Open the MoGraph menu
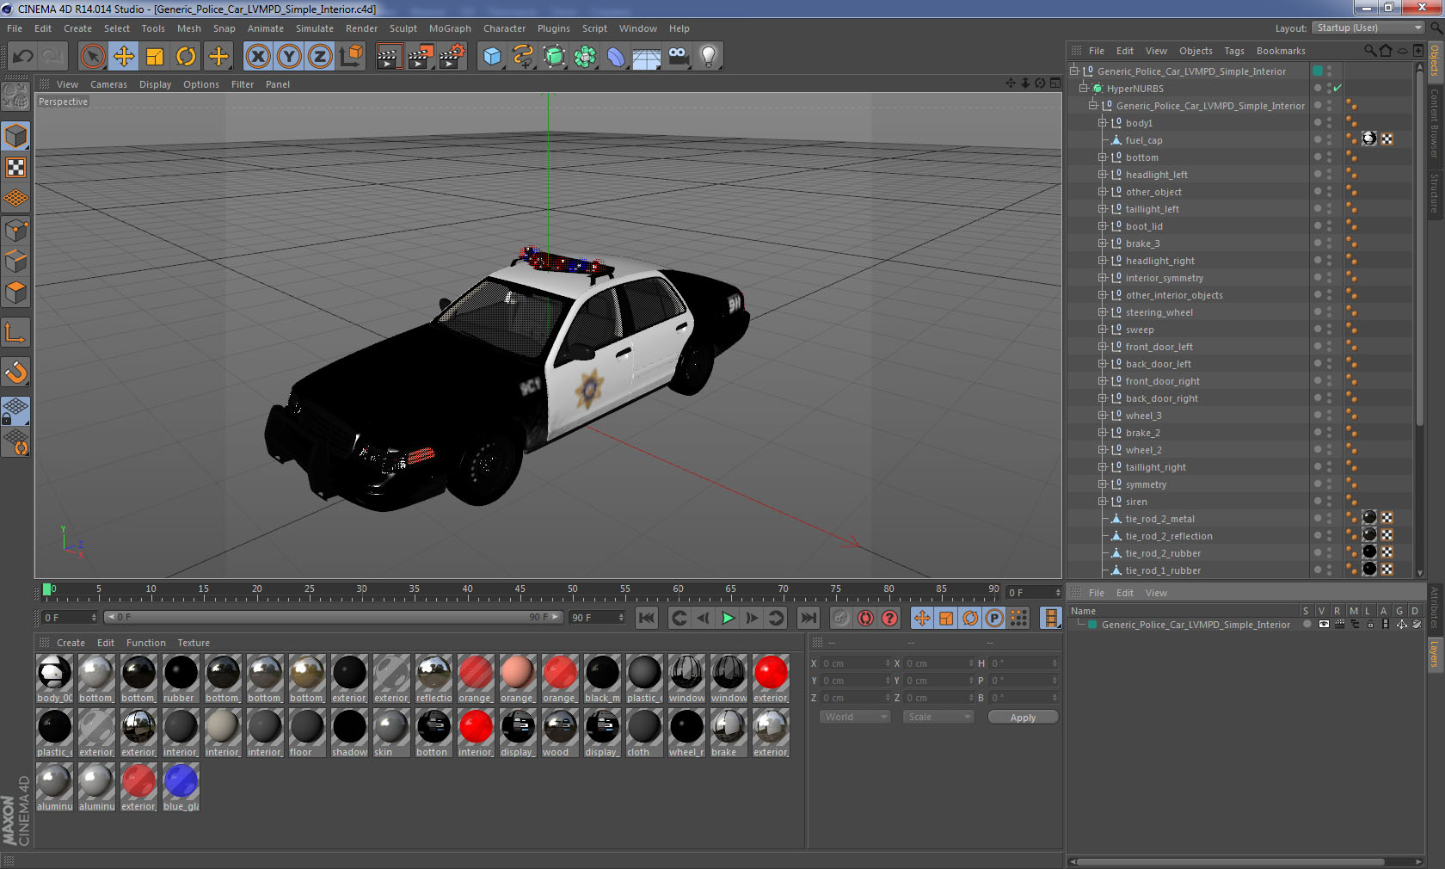 450,28
